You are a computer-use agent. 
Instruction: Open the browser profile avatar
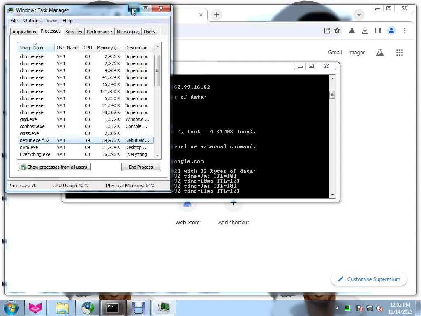click(391, 30)
